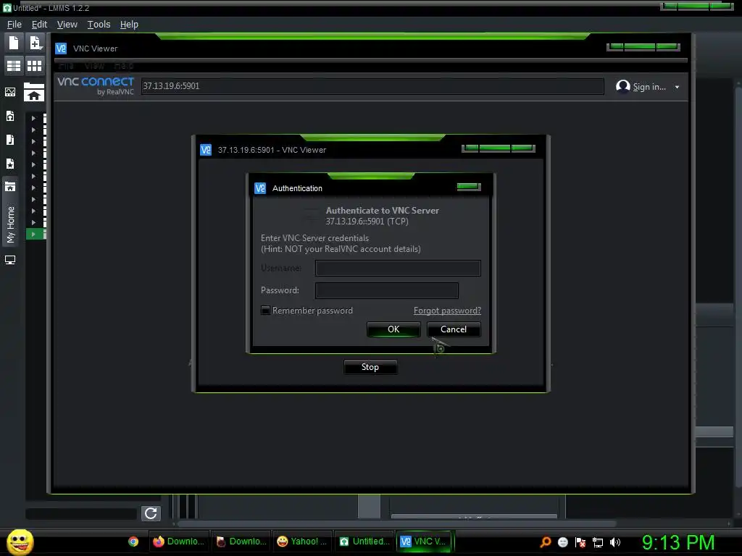Switch to the Yahoo! taskbar item
Screen dimensions: 742x556
[302, 542]
